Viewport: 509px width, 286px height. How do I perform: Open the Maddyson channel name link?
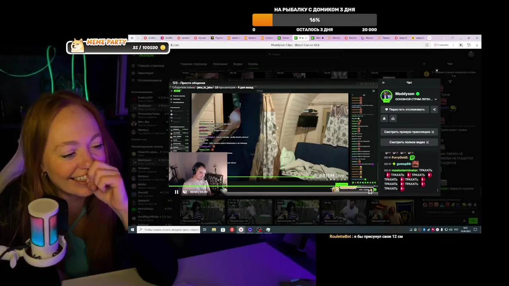(405, 94)
